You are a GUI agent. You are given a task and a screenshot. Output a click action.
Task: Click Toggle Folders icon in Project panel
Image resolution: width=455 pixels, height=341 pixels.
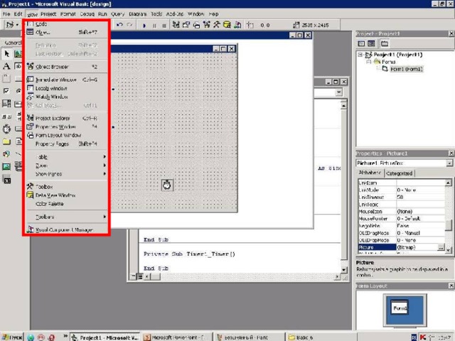point(385,43)
